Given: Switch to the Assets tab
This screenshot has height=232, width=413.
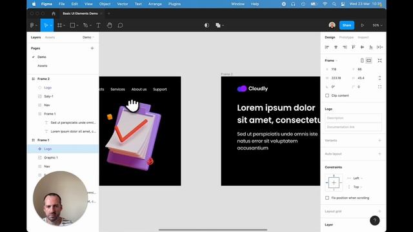Looking at the screenshot, I should 50,37.
